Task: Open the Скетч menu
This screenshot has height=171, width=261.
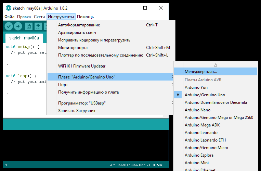Action: [39, 17]
